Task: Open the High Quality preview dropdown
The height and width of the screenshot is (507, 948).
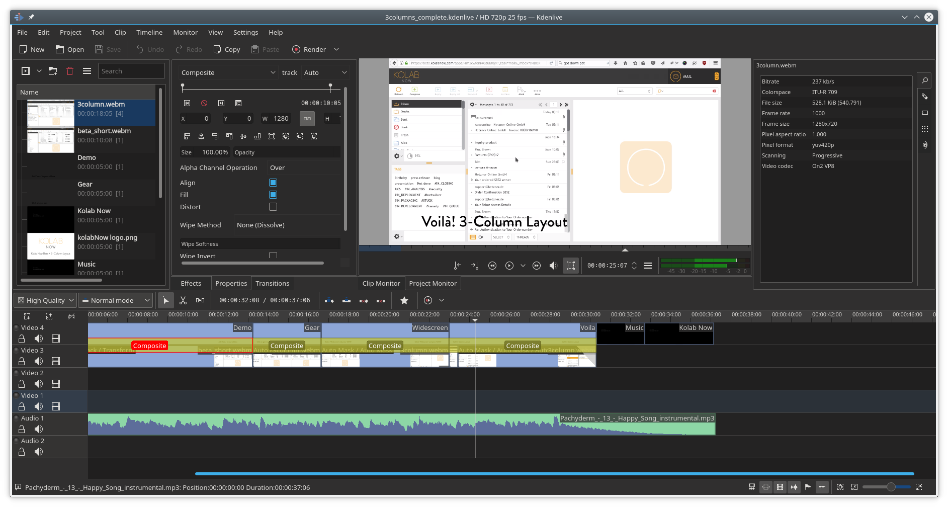Action: coord(45,300)
